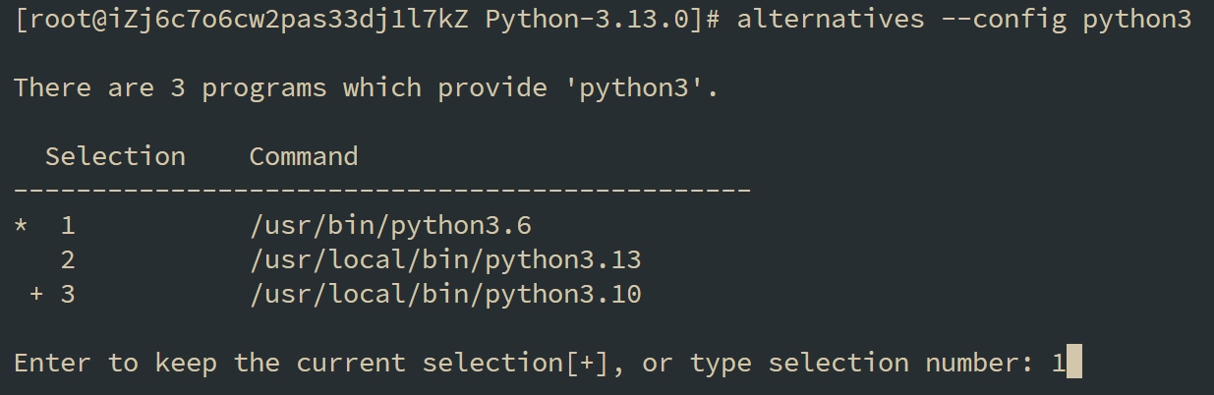Click the plus marker beside selection 3
The height and width of the screenshot is (395, 1214).
pyautogui.click(x=36, y=294)
